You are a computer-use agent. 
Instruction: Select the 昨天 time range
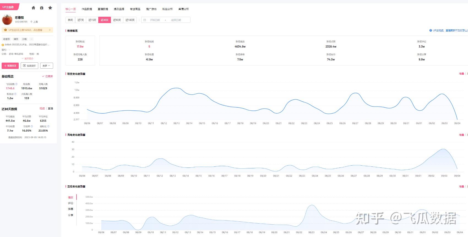[70, 20]
